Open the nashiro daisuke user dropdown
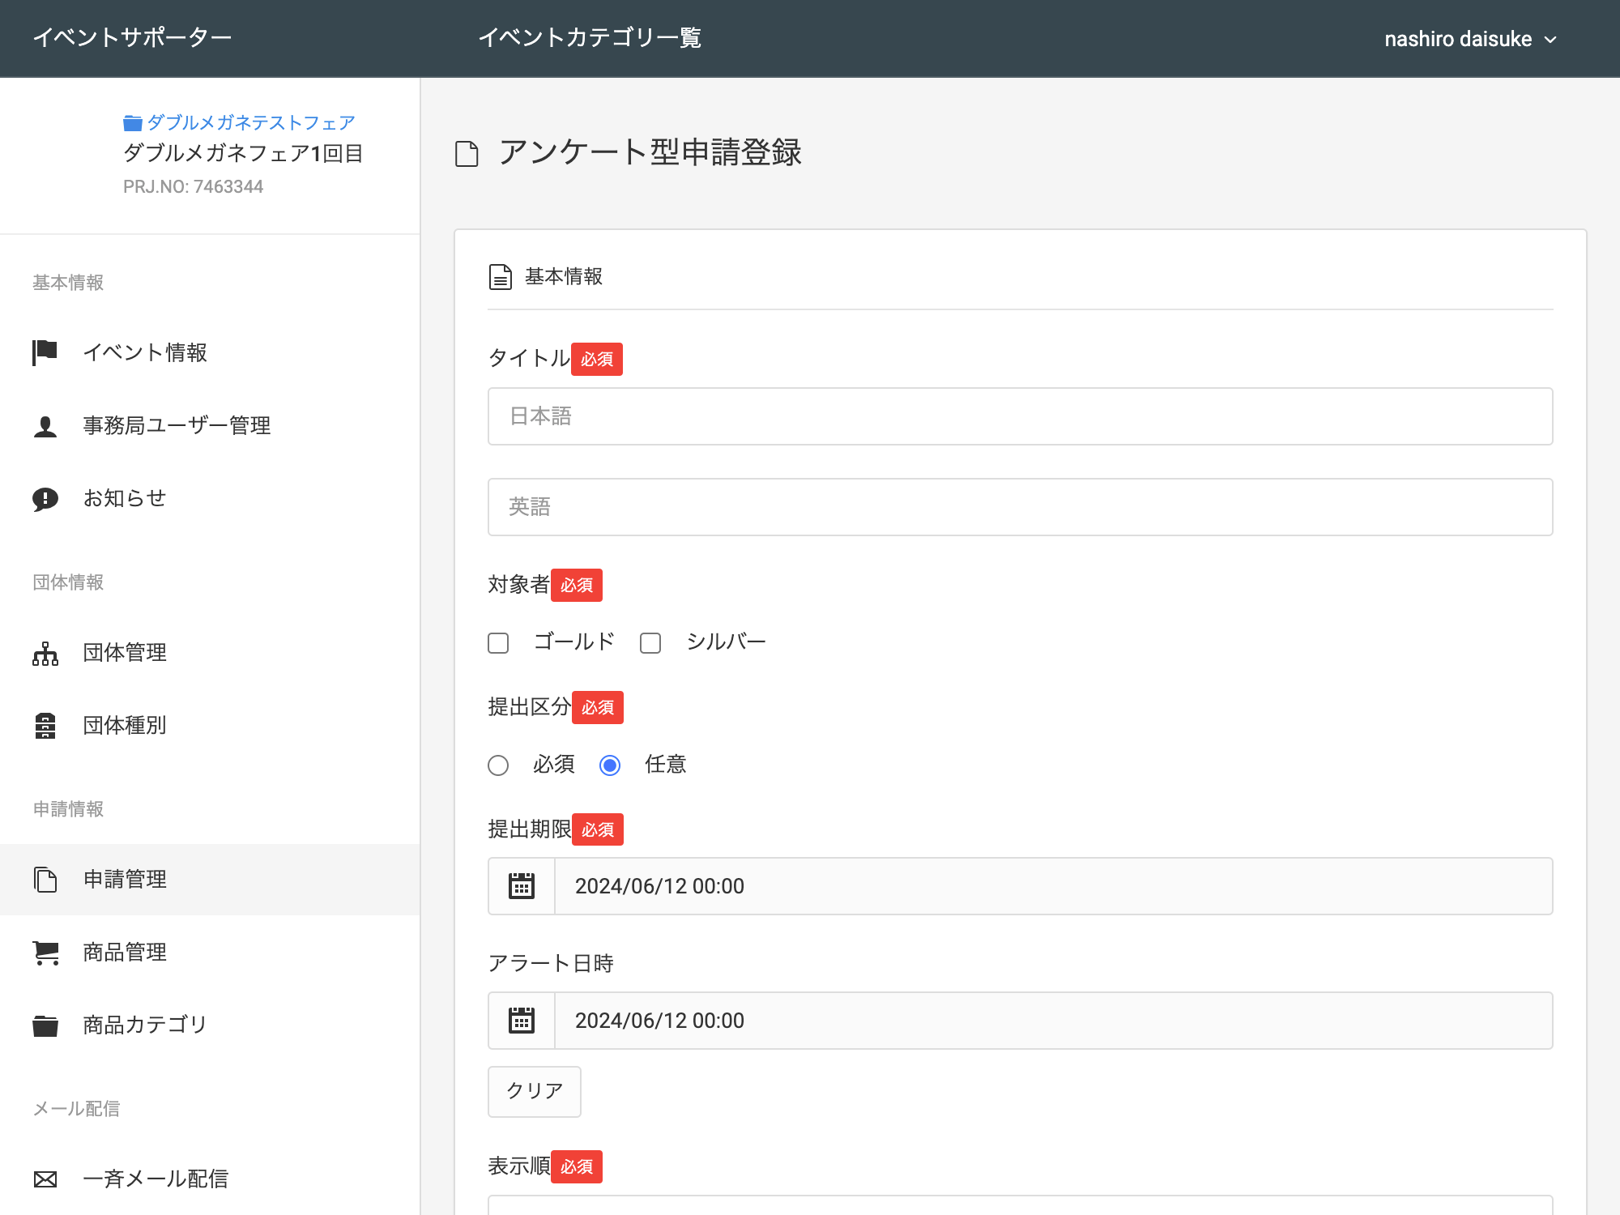Viewport: 1620px width, 1215px height. [x=1470, y=39]
